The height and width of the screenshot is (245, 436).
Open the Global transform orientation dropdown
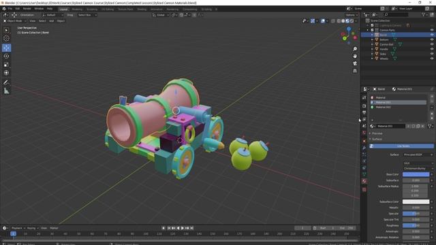[x=161, y=15]
